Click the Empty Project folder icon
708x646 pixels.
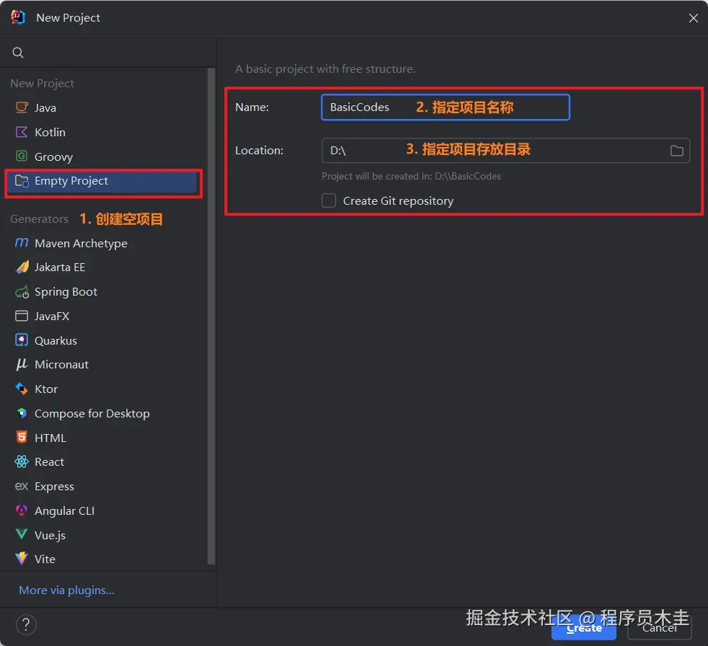click(x=22, y=180)
